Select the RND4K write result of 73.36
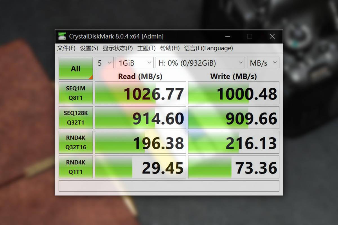 click(x=233, y=166)
